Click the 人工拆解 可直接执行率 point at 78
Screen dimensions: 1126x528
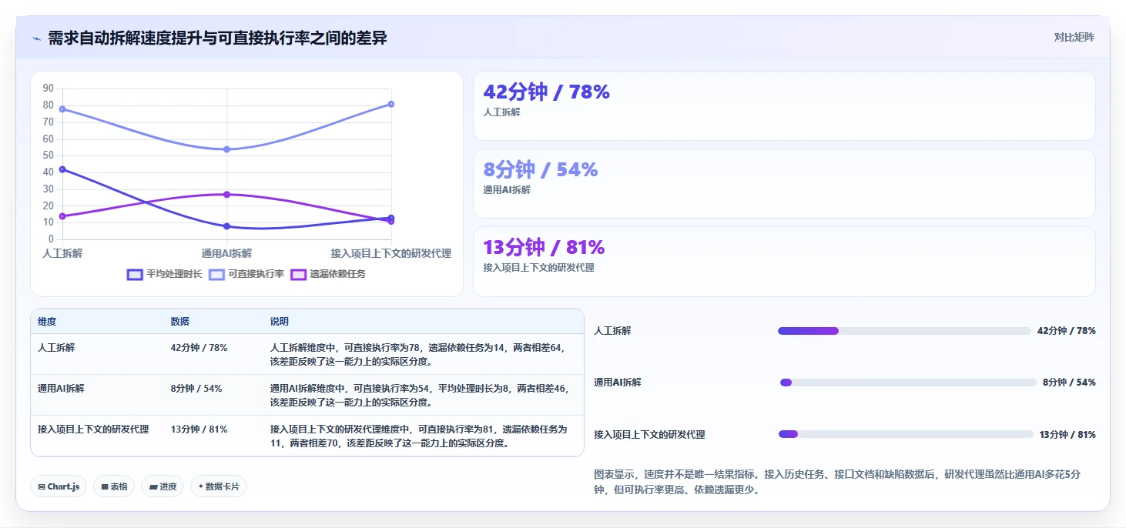pos(62,109)
